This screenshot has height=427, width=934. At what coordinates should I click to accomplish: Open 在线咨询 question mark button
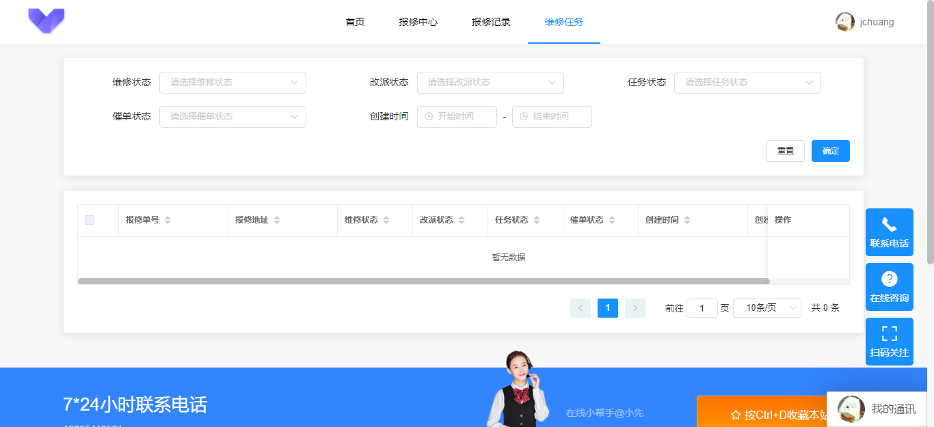(890, 287)
